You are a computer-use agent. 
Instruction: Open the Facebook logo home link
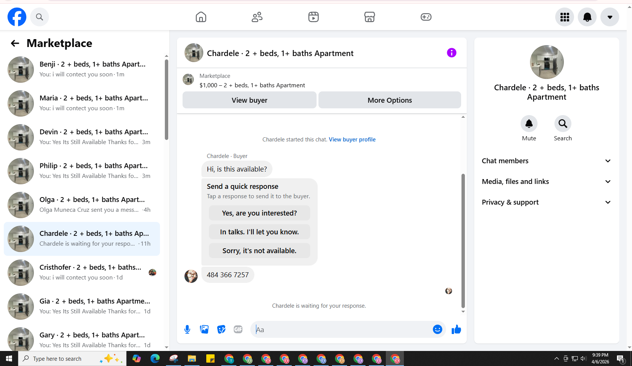17,17
